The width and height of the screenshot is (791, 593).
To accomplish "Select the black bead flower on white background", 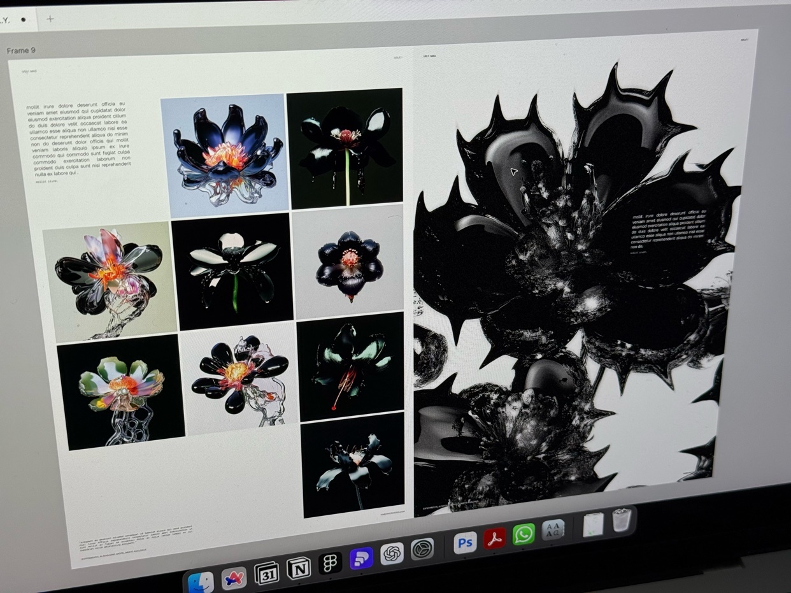I will pyautogui.click(x=239, y=377).
